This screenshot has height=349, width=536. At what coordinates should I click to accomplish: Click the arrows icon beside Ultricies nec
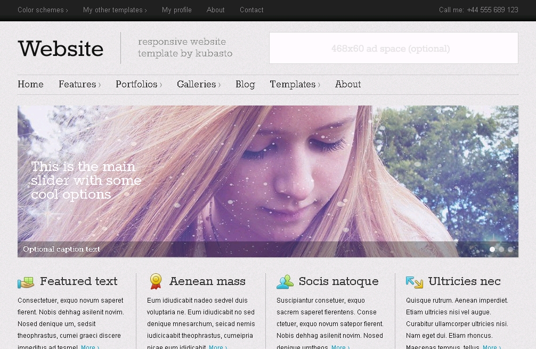[x=414, y=282]
